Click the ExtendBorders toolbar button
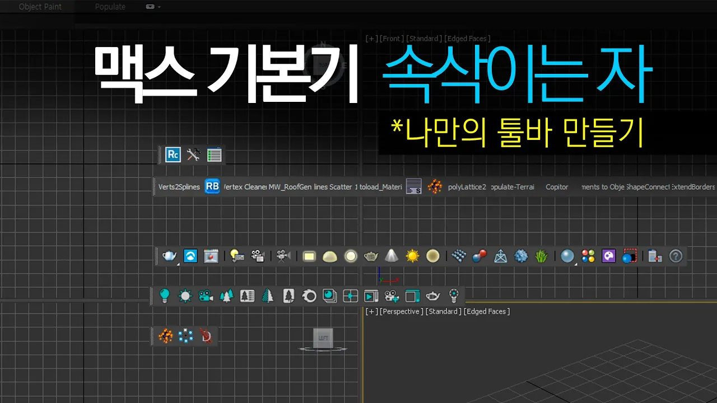The image size is (717, 403). (x=693, y=187)
